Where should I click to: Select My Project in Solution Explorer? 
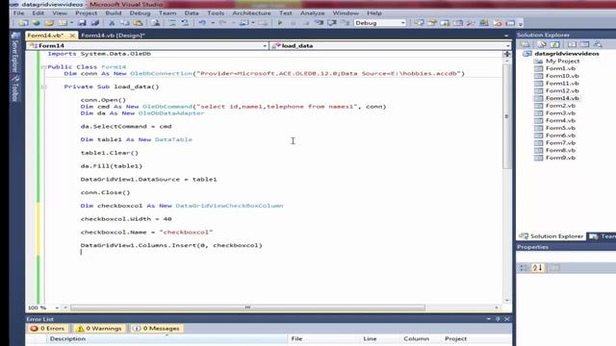tap(562, 62)
